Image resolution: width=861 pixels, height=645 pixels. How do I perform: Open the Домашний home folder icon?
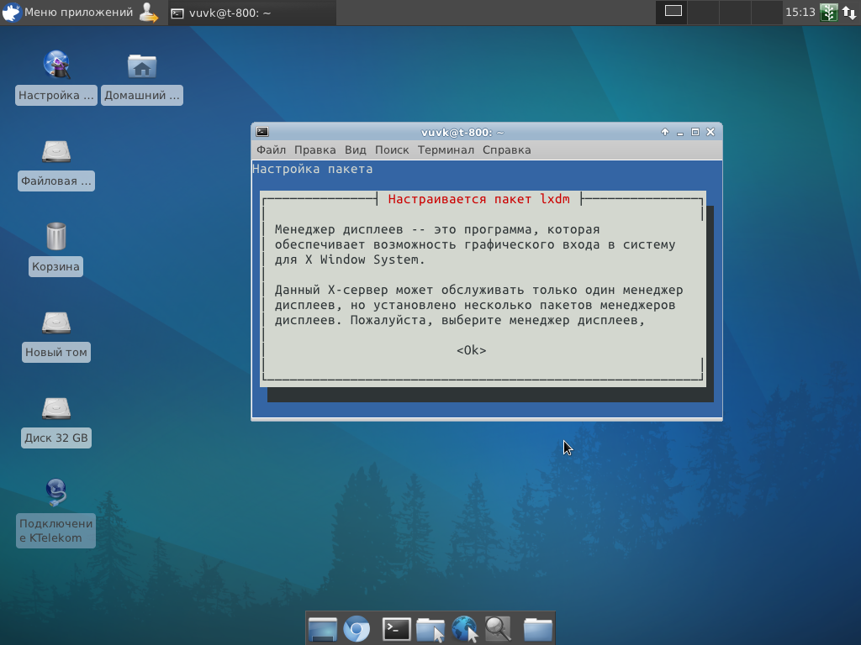click(x=141, y=66)
